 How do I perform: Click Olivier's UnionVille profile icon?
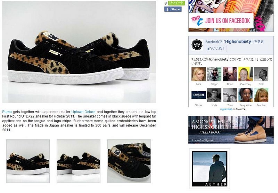[198, 95]
